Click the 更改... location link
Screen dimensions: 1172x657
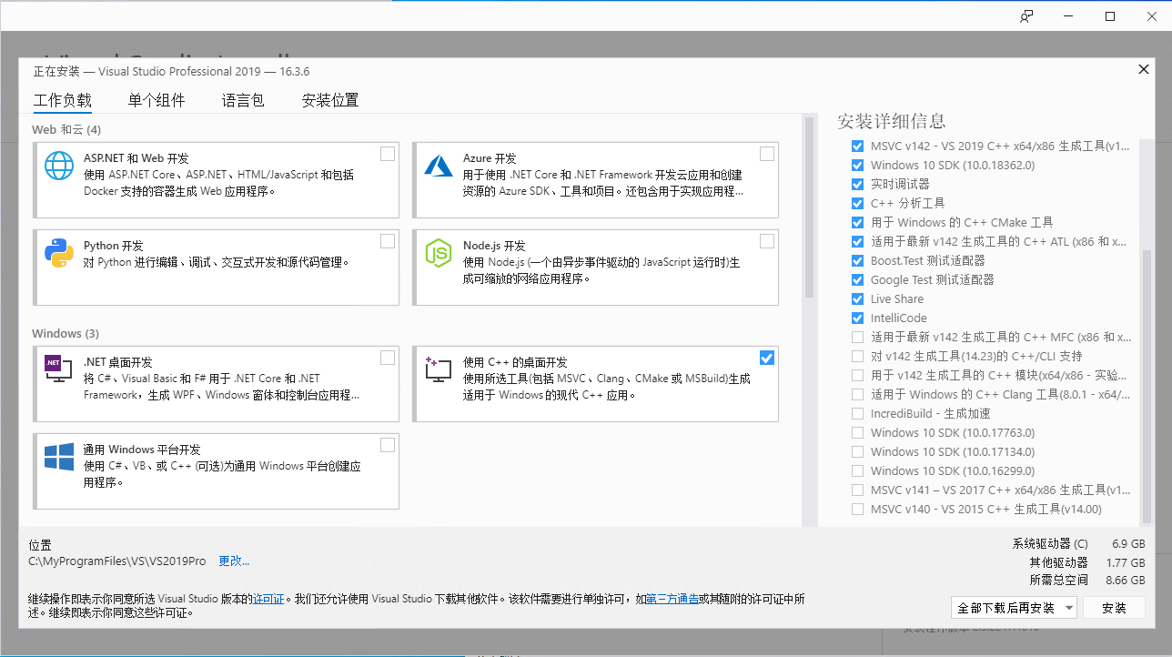234,561
